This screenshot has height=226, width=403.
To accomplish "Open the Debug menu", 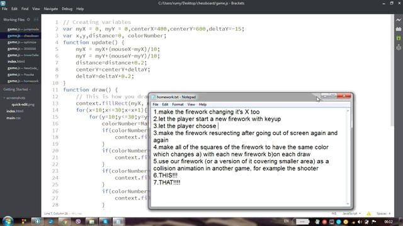I will tap(67, 9).
